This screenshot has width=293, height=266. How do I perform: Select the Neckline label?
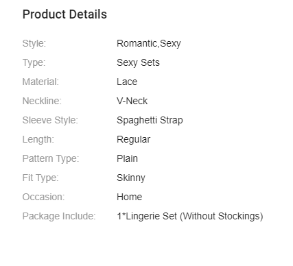(x=42, y=101)
